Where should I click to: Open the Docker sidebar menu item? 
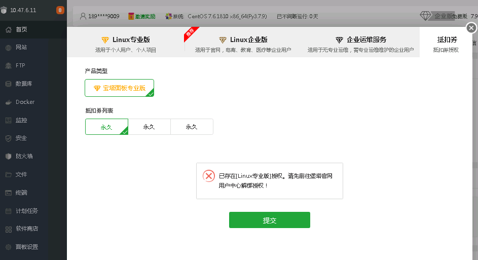pos(33,102)
